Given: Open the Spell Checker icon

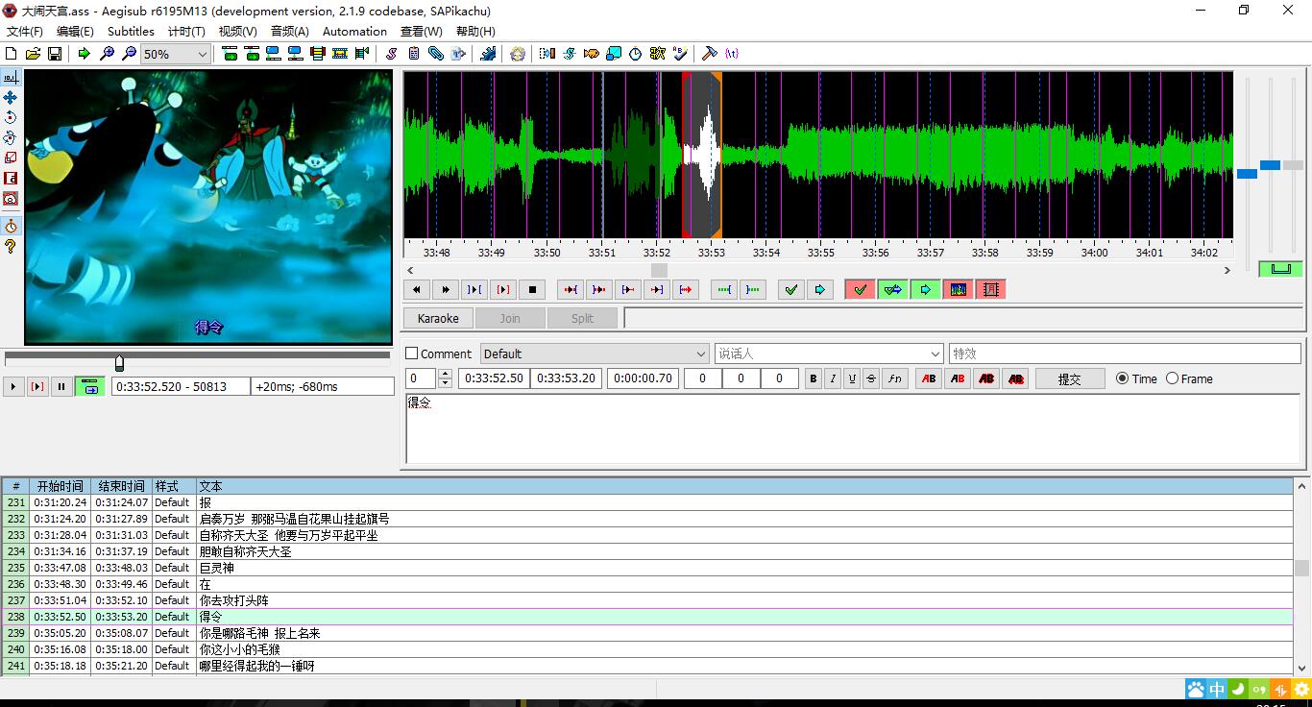Looking at the screenshot, I should pyautogui.click(x=680, y=54).
